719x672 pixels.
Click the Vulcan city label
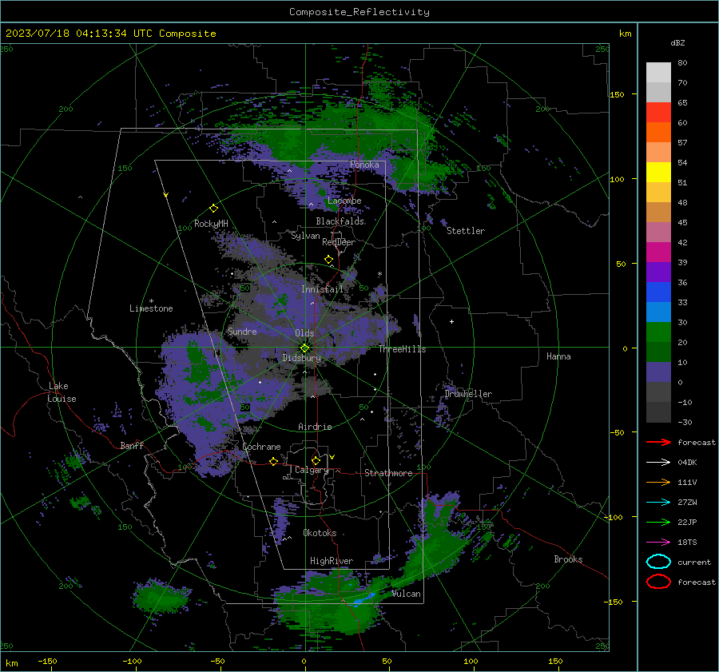(407, 594)
